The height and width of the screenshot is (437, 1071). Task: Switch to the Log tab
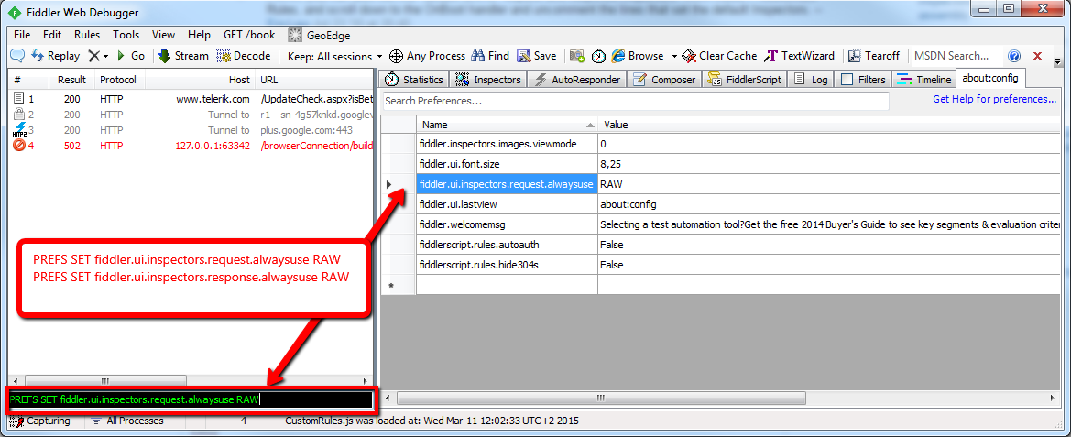(x=812, y=79)
